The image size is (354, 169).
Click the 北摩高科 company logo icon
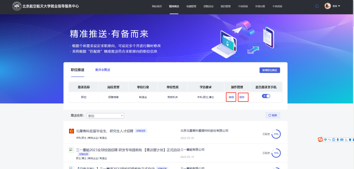(71, 131)
